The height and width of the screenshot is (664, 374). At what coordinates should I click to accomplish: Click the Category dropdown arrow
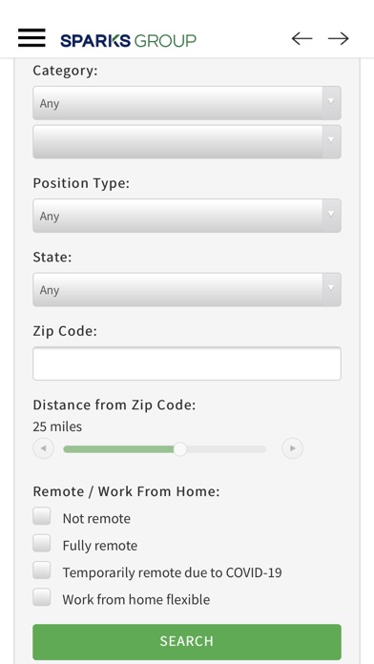point(332,103)
